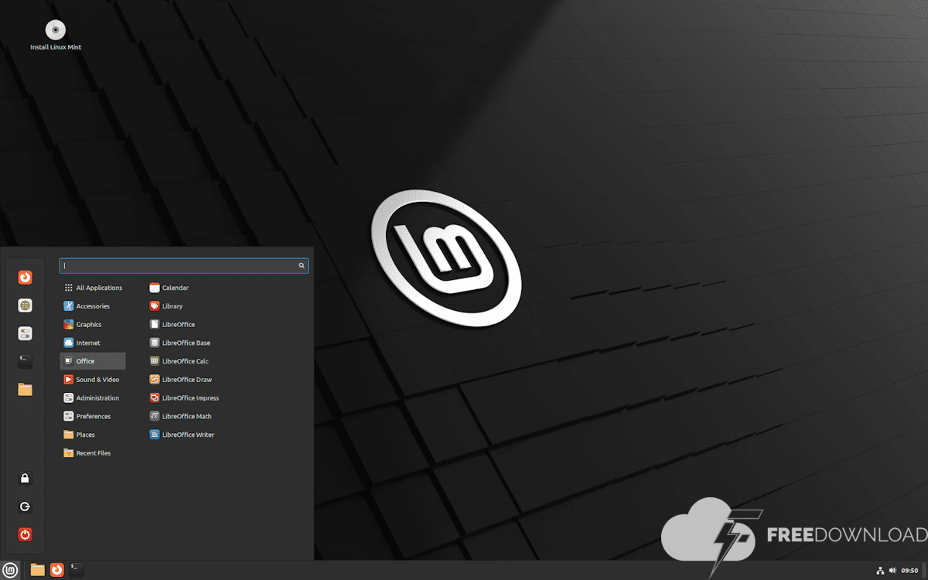Open LibreOffice Impress from the list
The height and width of the screenshot is (580, 928).
tap(189, 398)
